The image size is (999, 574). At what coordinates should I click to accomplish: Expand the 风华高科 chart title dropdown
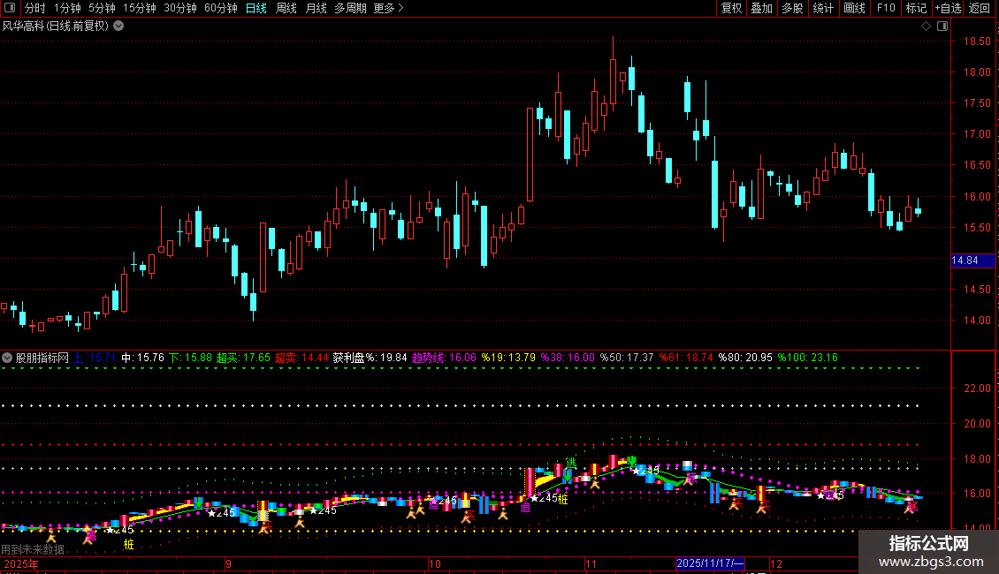coord(118,26)
